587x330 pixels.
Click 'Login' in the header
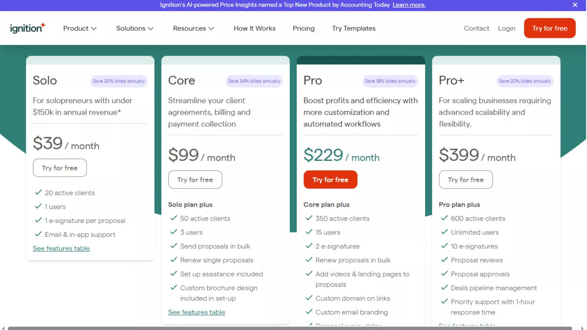pos(507,28)
